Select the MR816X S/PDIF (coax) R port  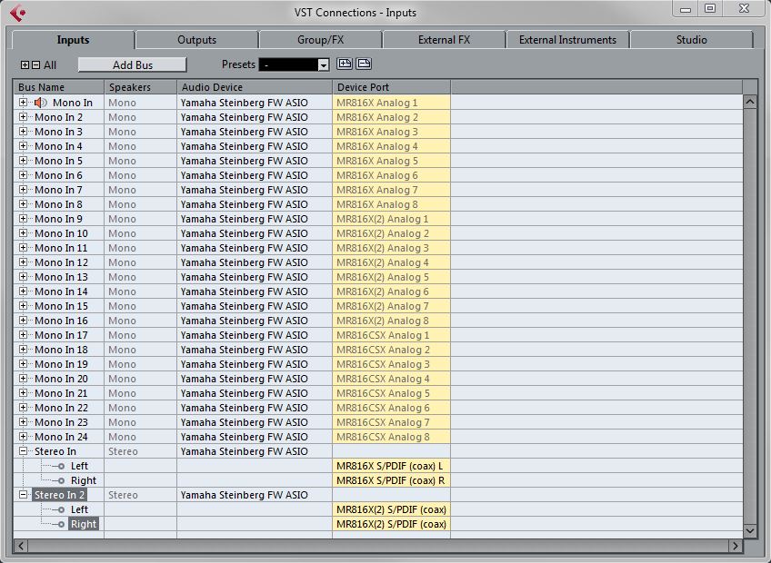point(391,480)
